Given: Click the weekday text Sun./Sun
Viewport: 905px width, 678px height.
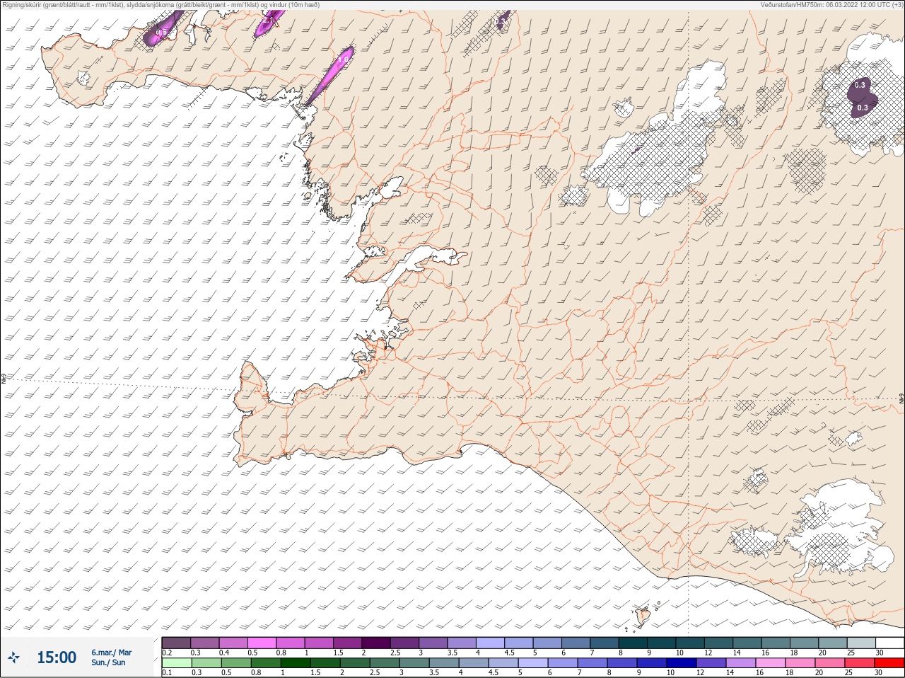Looking at the screenshot, I should pyautogui.click(x=108, y=662).
